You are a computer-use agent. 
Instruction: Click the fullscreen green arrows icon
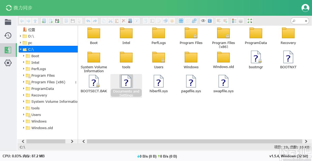[250, 21]
